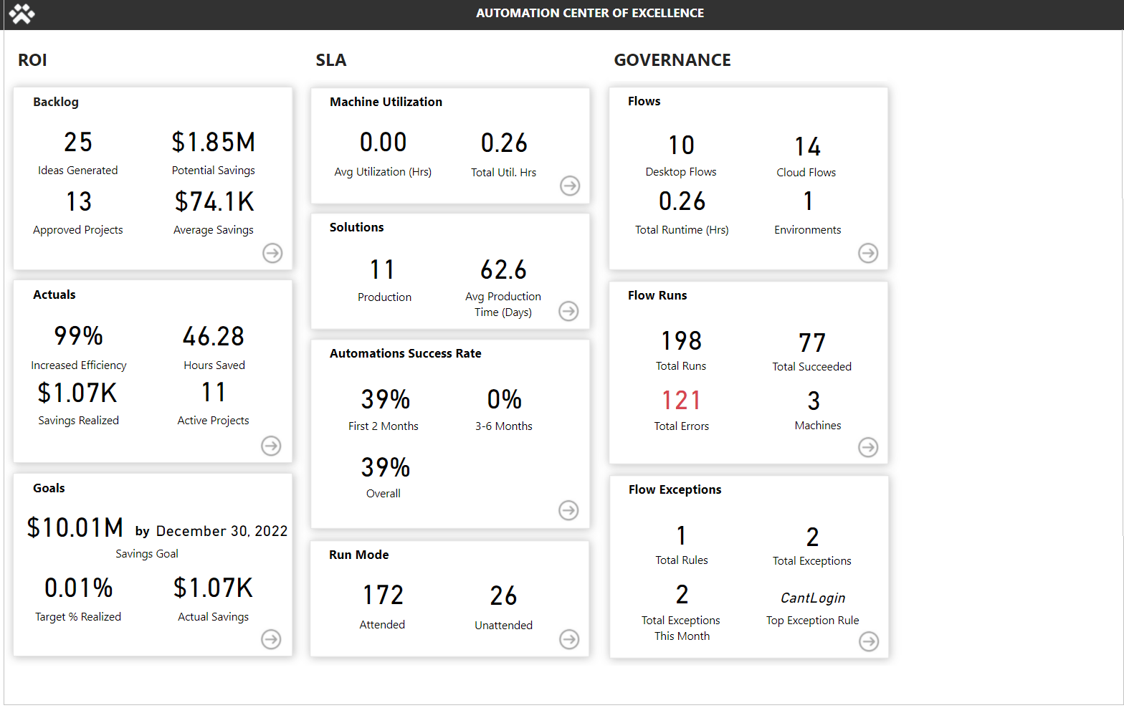The width and height of the screenshot is (1124, 708).
Task: Click the $1.85M Potential Savings figure
Action: click(214, 143)
